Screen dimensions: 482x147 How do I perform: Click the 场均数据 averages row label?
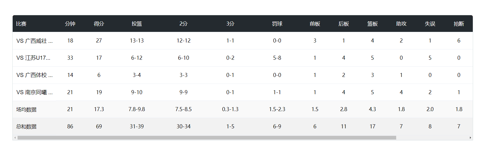coord(26,109)
